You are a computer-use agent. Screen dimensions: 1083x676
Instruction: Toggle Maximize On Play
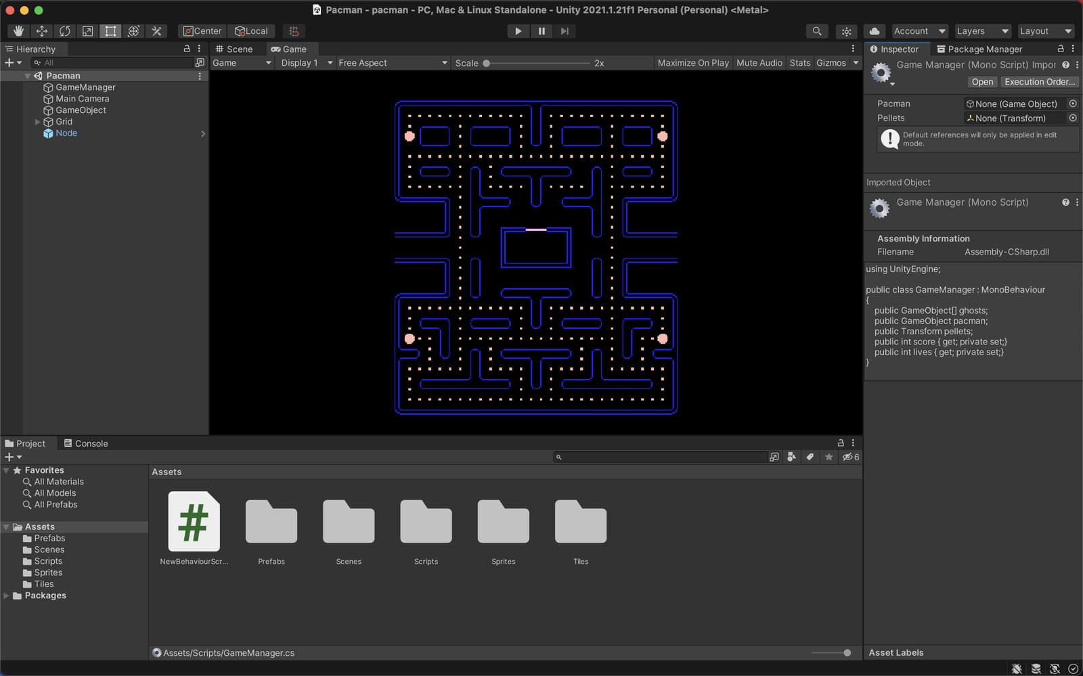(693, 63)
